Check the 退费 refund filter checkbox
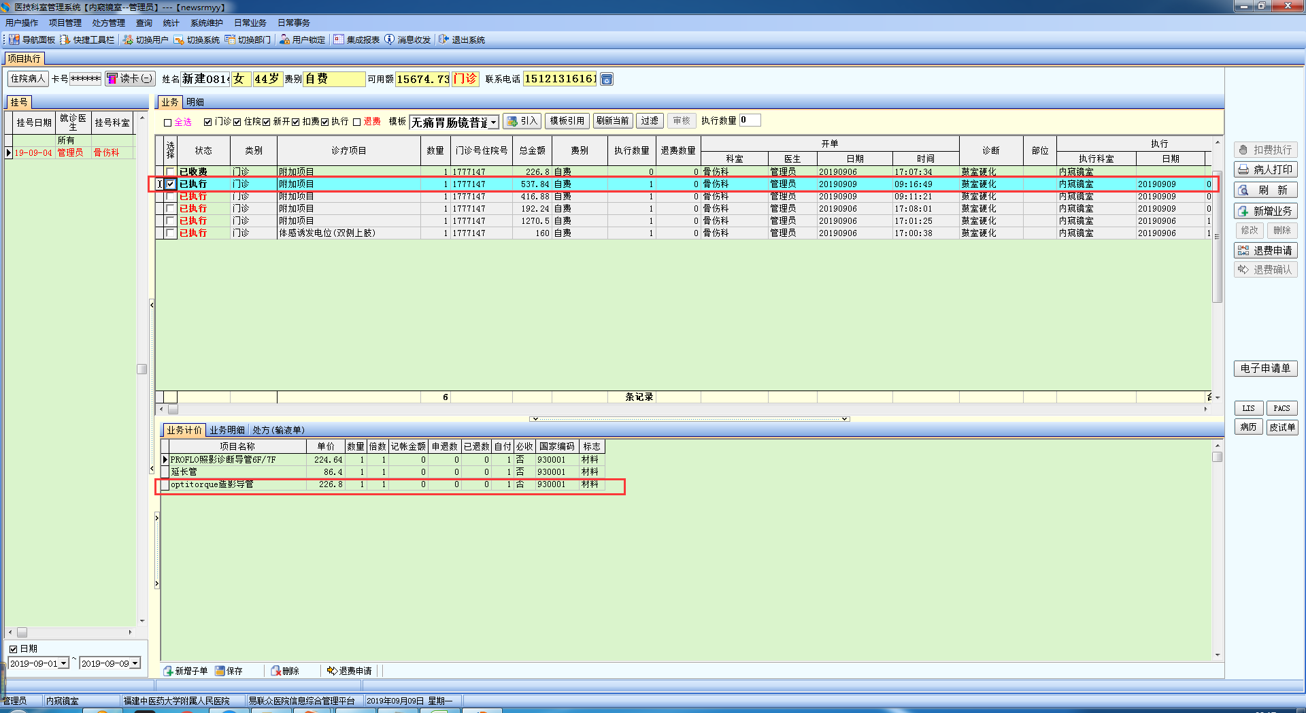The width and height of the screenshot is (1306, 713). [356, 122]
